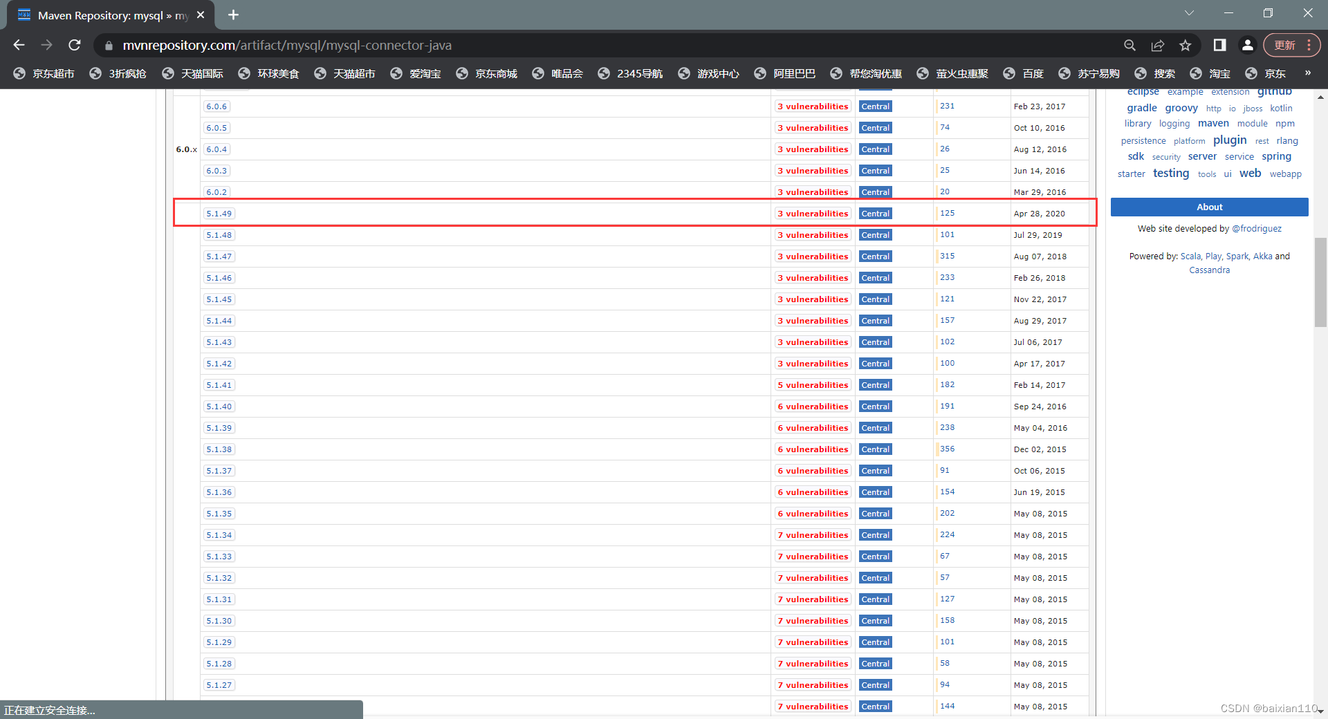
Task: Click 5 vulnerabilities for version 5.1.41
Action: [x=813, y=385]
